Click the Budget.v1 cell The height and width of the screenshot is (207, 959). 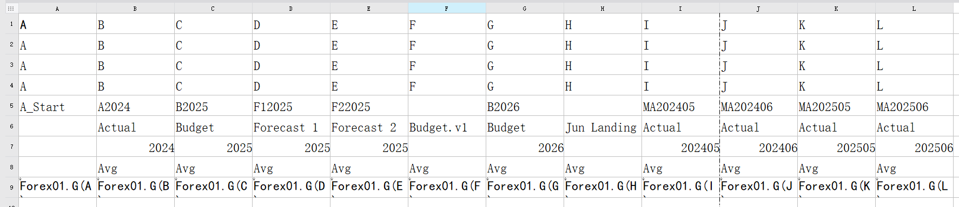tap(447, 127)
